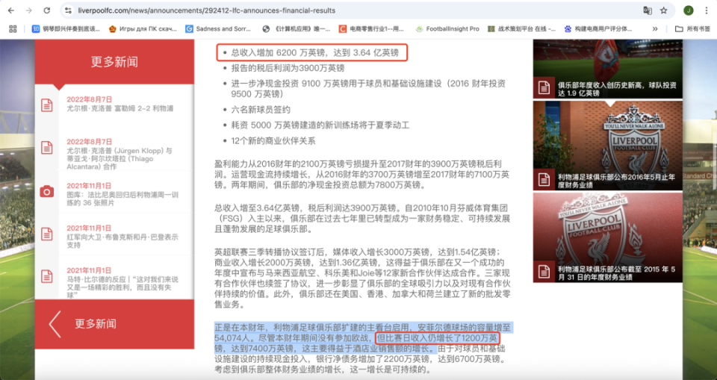
Task: Open the 构建电商用户评分体 bookmark
Action: (598, 29)
